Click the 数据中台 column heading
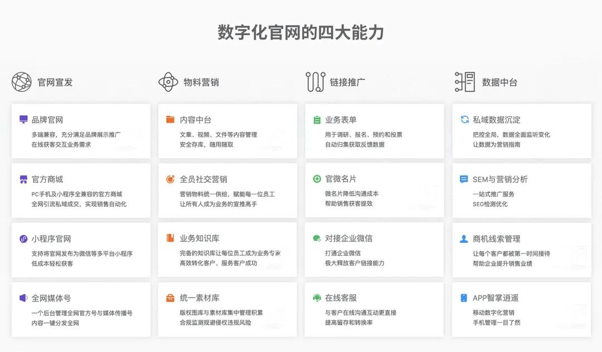The height and width of the screenshot is (352, 602). click(x=499, y=82)
